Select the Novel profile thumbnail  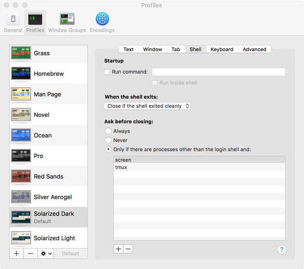[21, 114]
